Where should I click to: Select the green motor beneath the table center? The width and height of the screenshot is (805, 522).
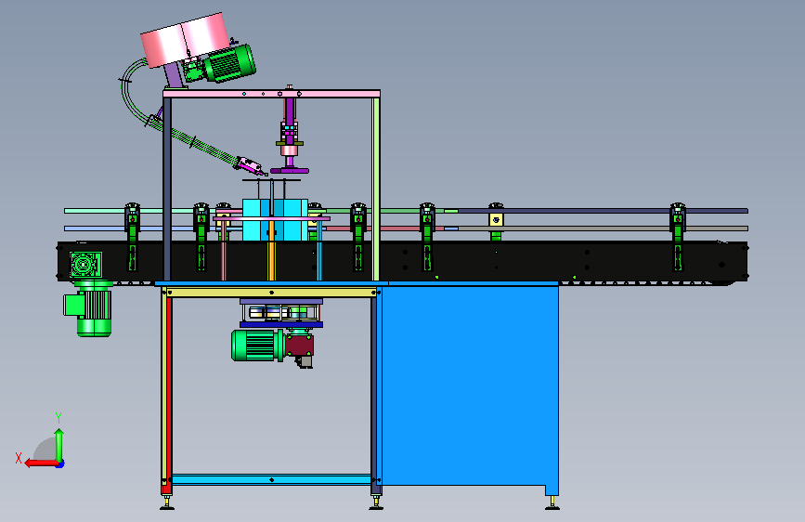coord(258,346)
